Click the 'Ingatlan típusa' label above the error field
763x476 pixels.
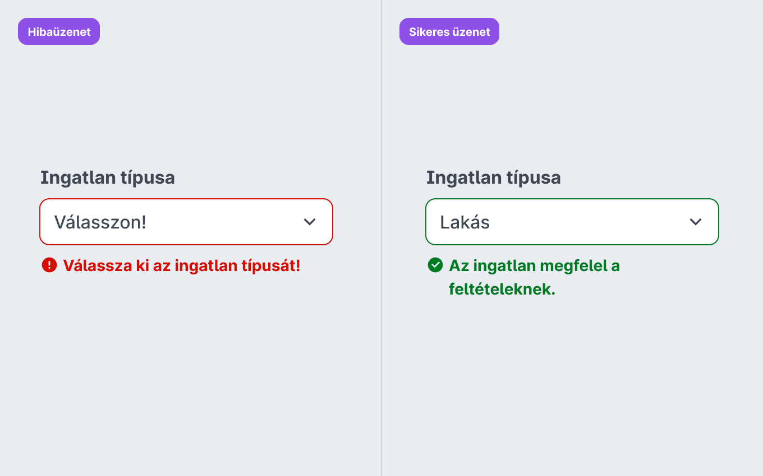tap(108, 178)
